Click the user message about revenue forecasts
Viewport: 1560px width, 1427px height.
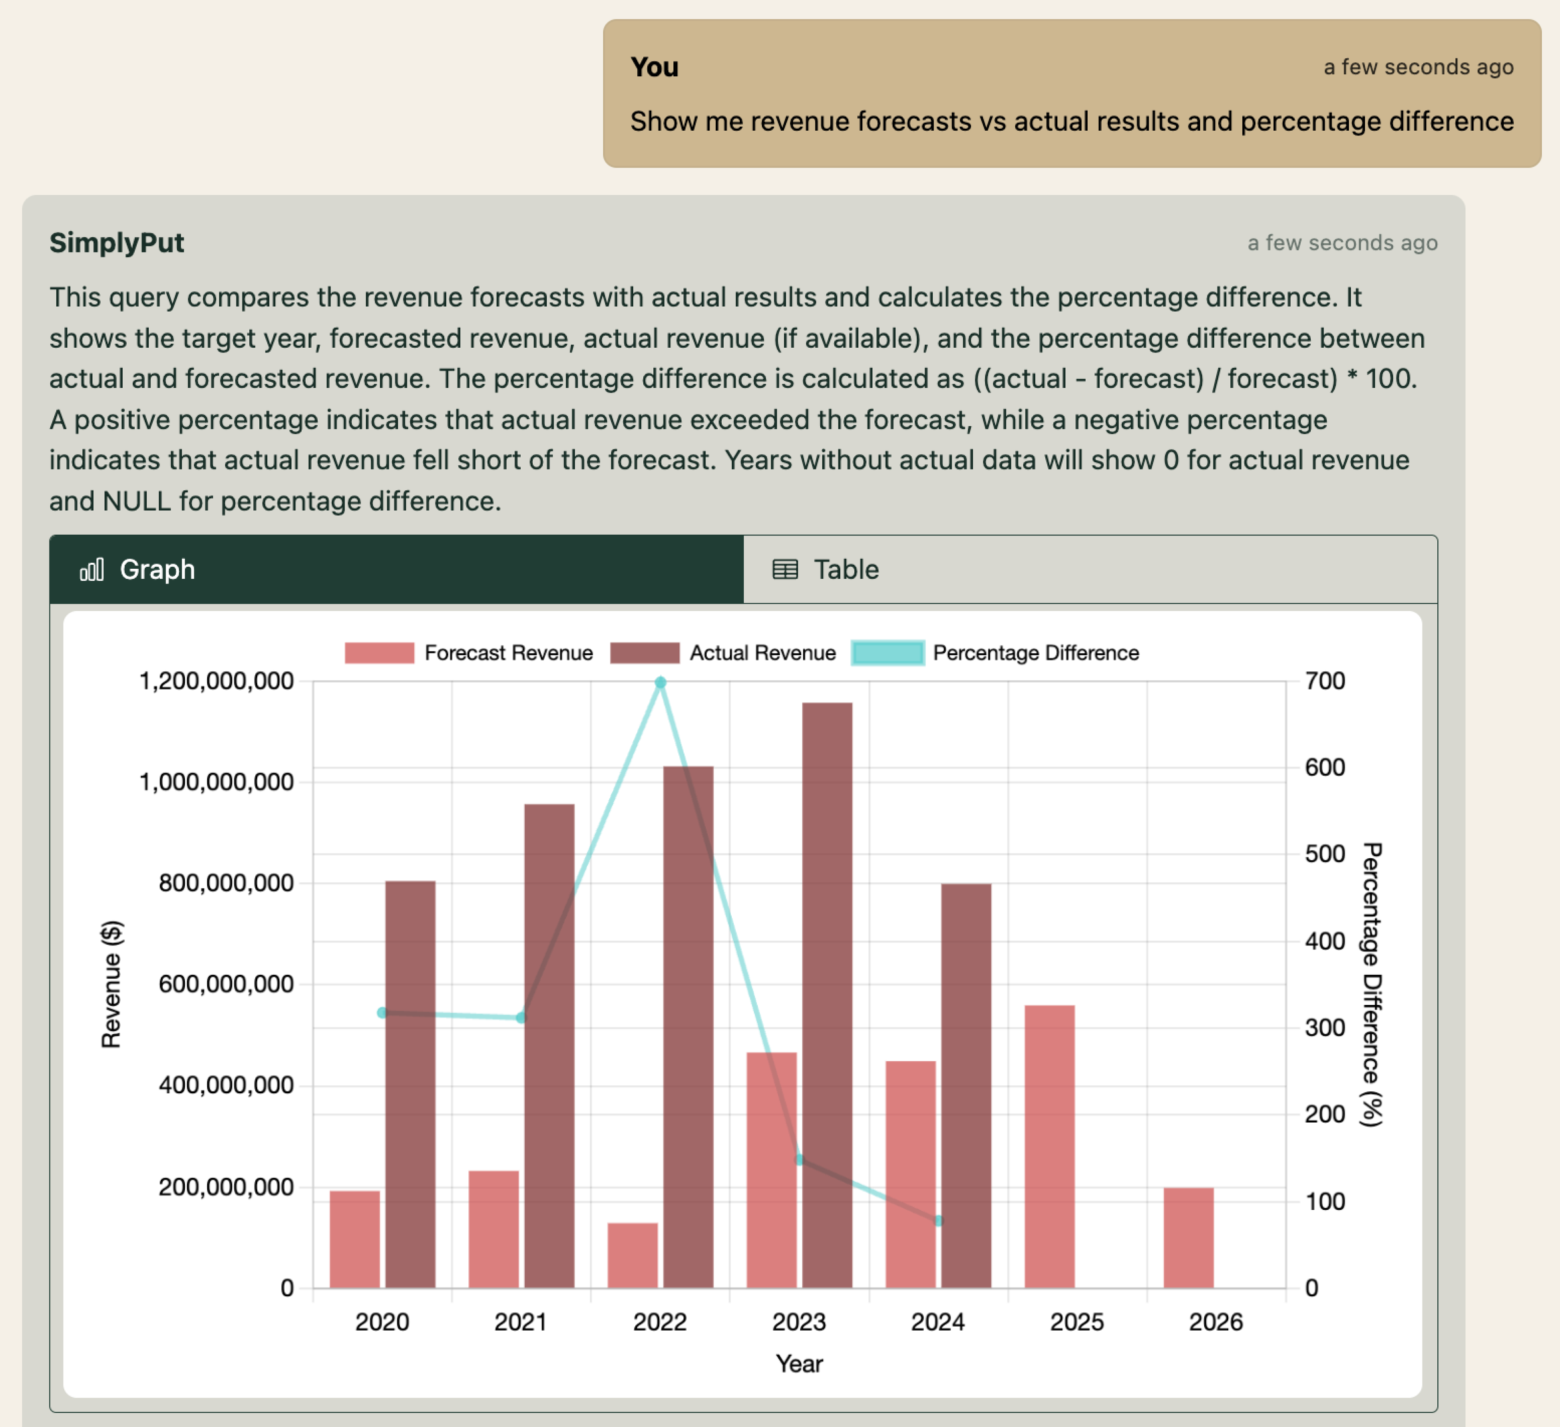pos(1072,121)
